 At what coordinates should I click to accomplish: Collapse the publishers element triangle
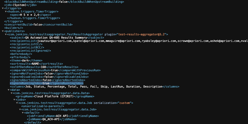coord(3,31)
